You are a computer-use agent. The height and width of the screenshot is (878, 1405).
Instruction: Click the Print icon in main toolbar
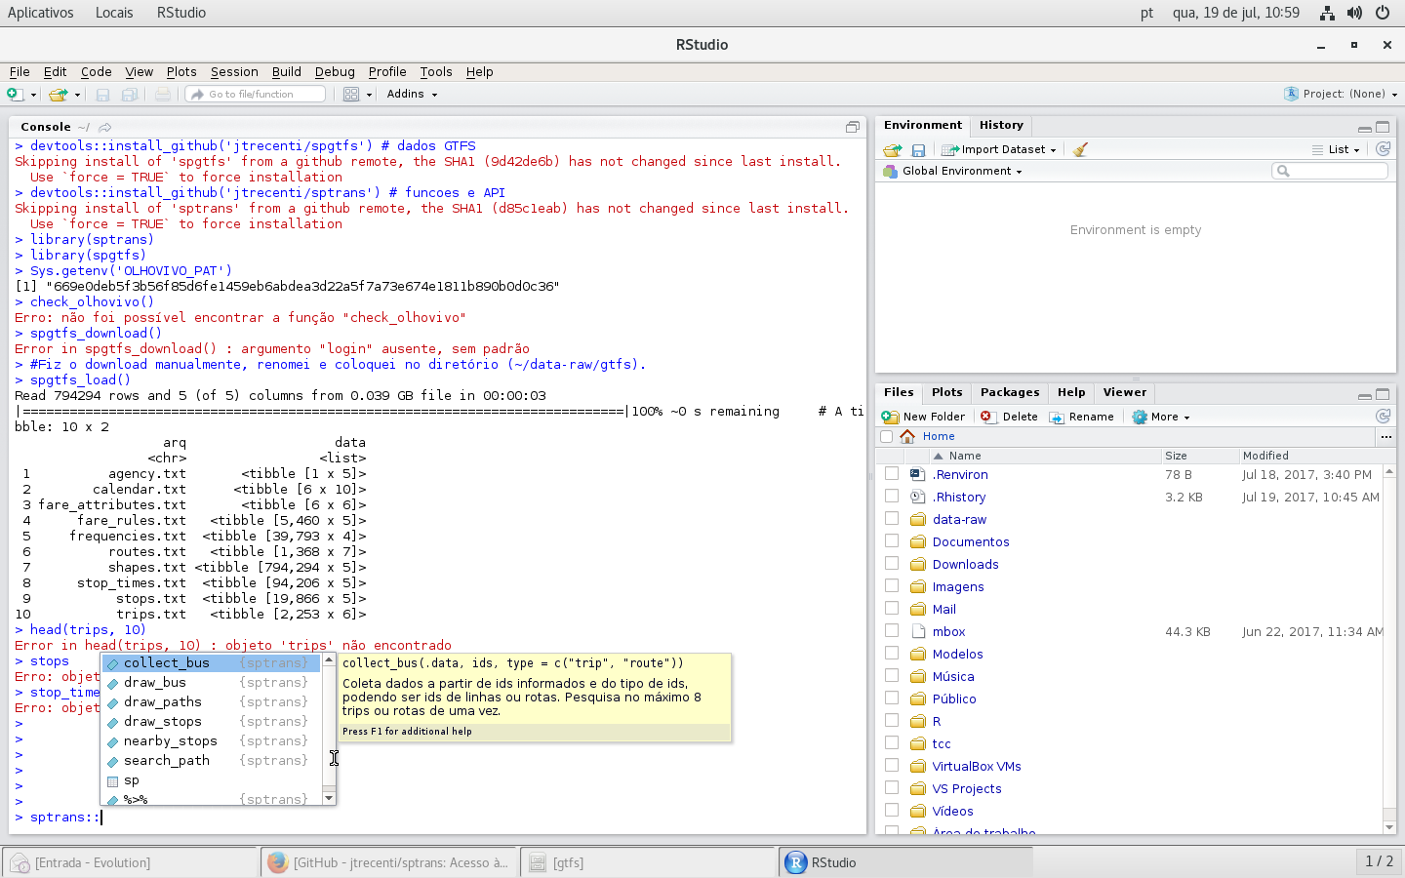163,95
